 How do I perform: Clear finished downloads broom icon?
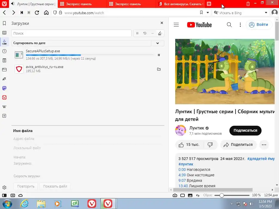[160, 33]
